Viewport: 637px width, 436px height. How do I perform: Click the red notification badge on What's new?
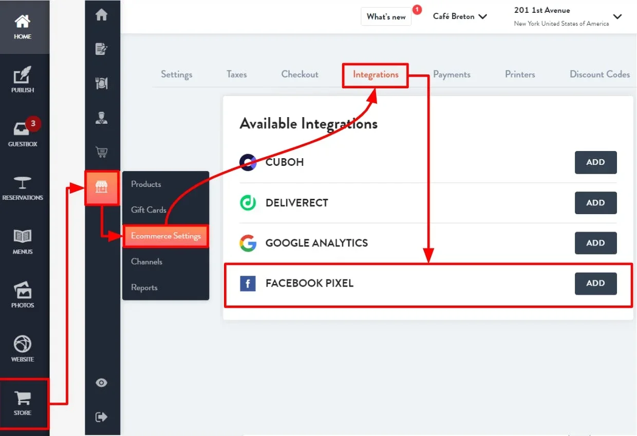(x=417, y=9)
